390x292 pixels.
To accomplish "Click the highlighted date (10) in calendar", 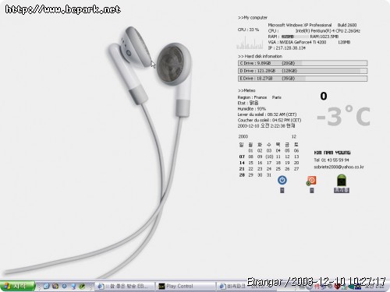I will (269, 157).
